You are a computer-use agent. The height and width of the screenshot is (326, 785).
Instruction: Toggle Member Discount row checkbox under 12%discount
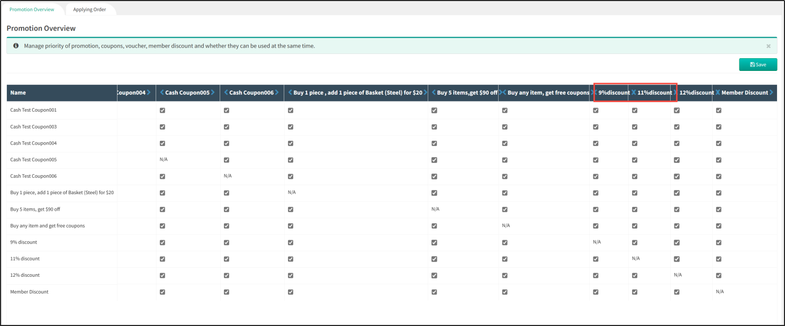click(x=676, y=292)
